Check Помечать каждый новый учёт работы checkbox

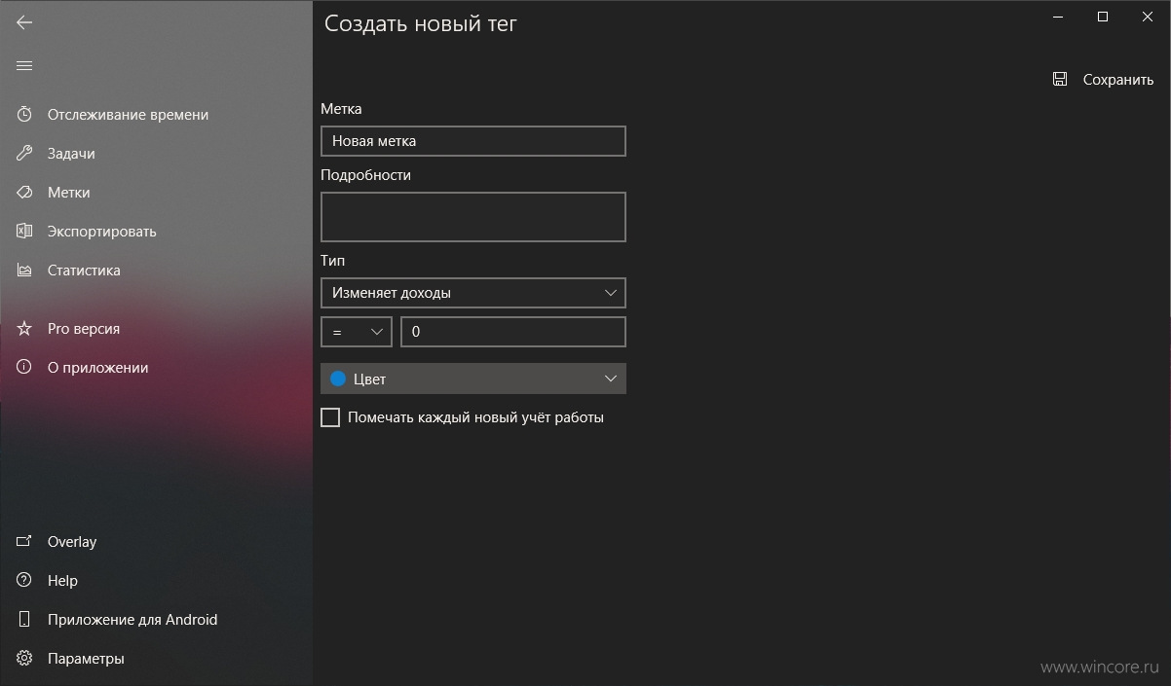(330, 417)
